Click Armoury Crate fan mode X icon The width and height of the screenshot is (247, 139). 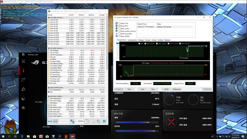click(171, 122)
